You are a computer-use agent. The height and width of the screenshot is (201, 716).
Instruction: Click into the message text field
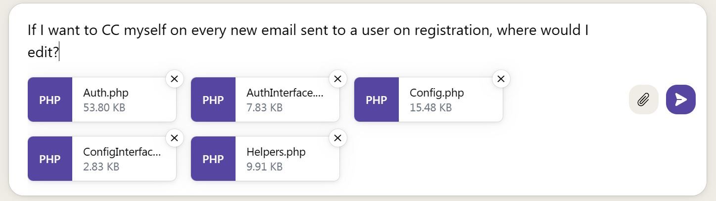[307, 41]
